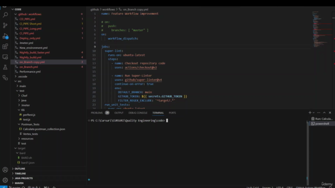Open the new terminal profile dropdown arrow
Viewport: 335px width, 188px height.
pos(314,113)
